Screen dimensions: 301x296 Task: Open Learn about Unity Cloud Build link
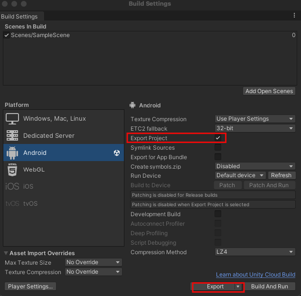[255, 275]
